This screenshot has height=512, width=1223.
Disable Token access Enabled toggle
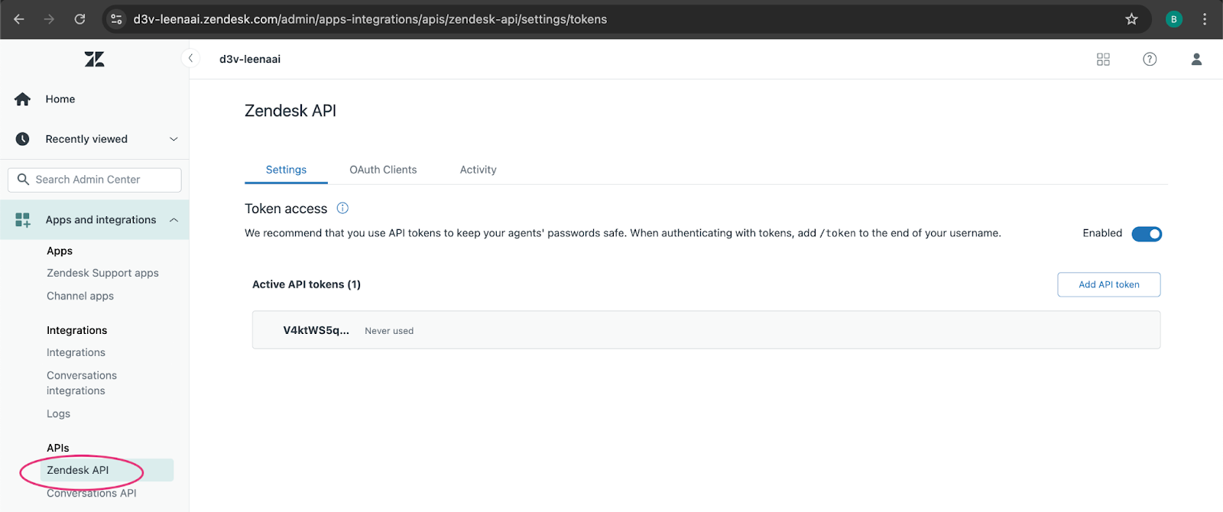1147,234
